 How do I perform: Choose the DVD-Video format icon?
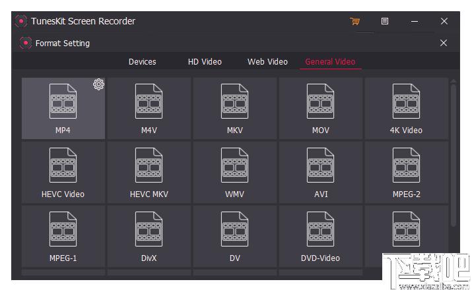click(x=320, y=229)
